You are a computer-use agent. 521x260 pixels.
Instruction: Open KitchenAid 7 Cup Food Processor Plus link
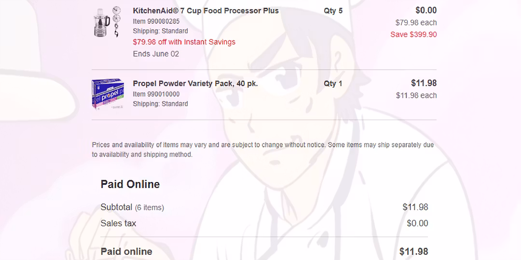point(206,11)
